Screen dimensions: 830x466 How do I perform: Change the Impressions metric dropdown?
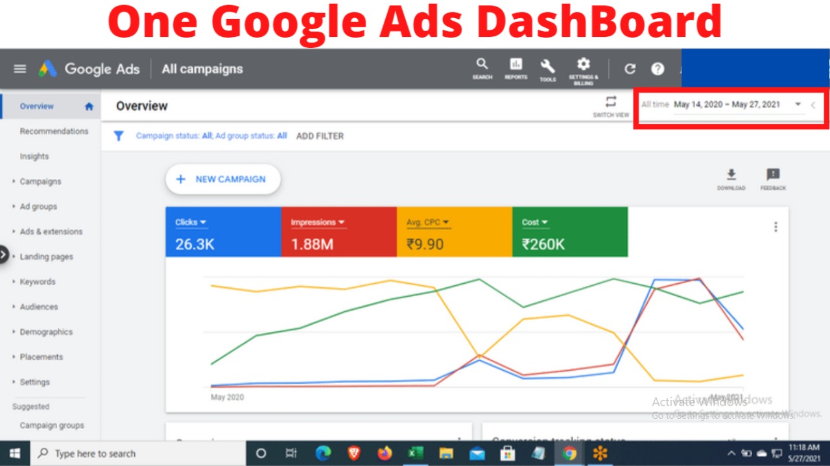(x=318, y=222)
